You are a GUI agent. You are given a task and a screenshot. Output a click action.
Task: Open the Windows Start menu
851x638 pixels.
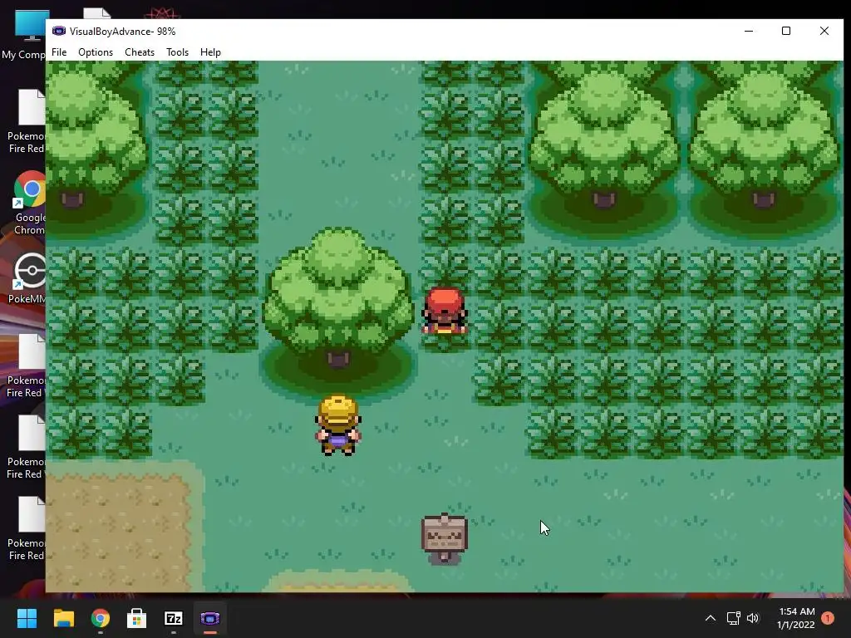point(27,618)
